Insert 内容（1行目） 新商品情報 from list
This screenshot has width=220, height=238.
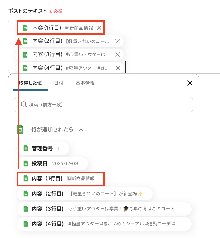coord(61,179)
